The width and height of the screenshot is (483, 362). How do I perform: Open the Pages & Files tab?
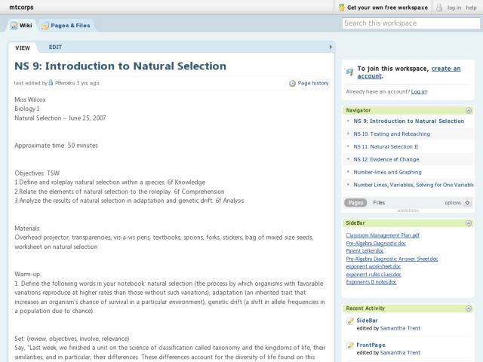tap(66, 26)
